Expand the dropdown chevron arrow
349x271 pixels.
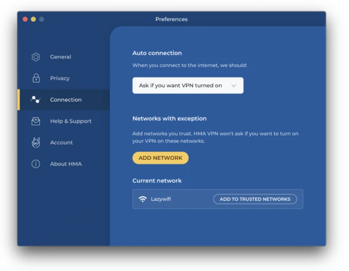(x=234, y=86)
